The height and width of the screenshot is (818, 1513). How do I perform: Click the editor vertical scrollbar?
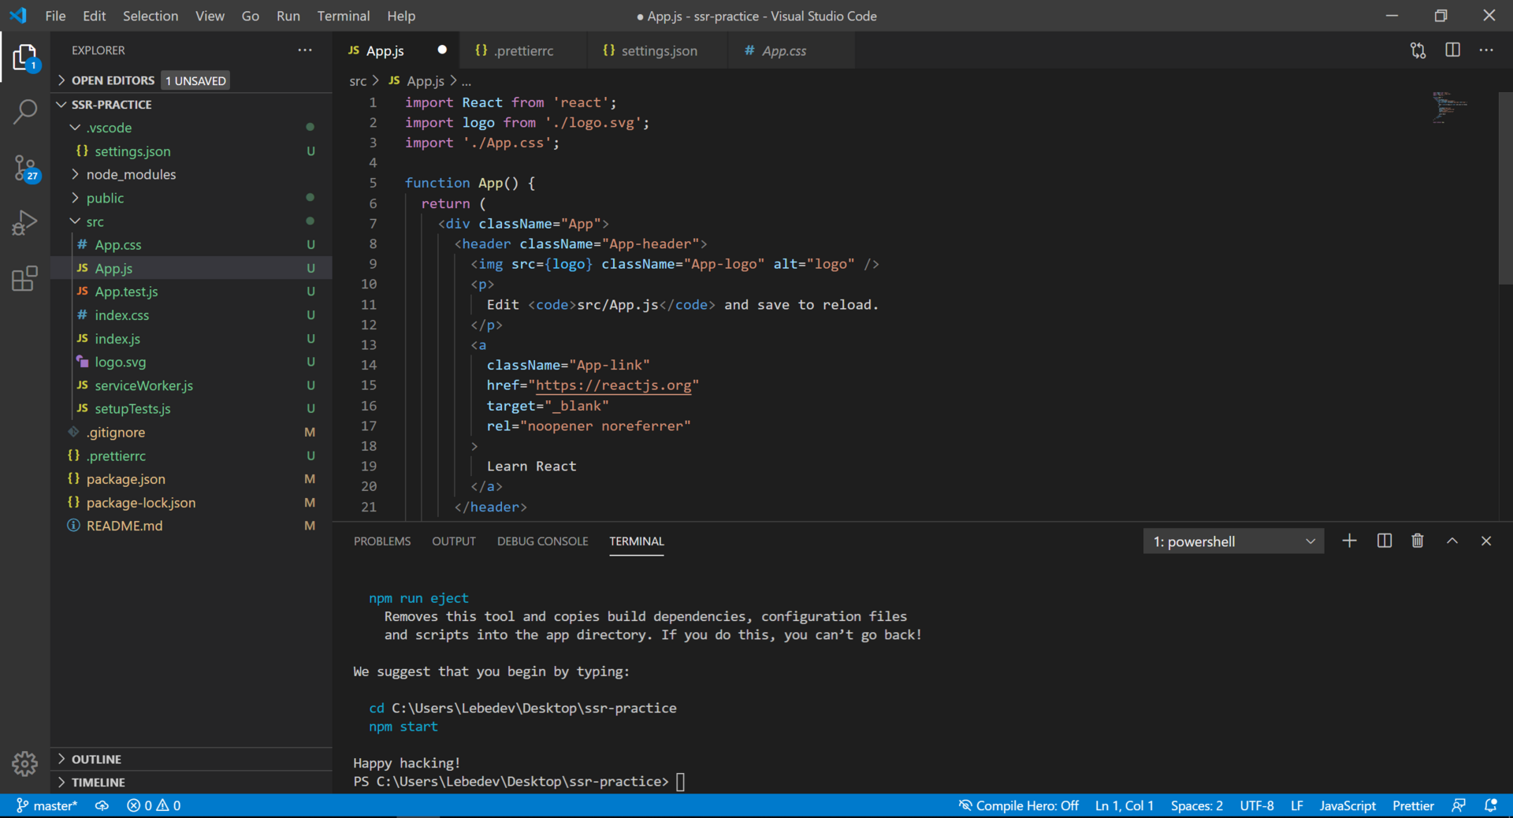point(1505,188)
